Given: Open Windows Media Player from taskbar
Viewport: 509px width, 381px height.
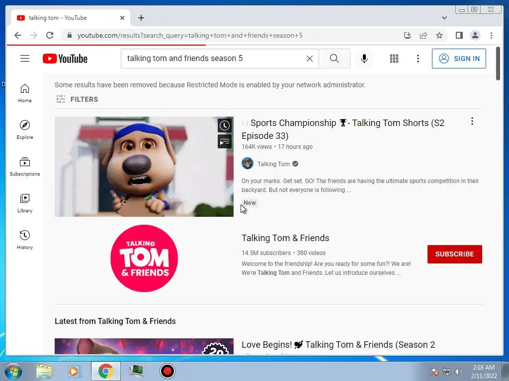Looking at the screenshot, I should pos(74,371).
